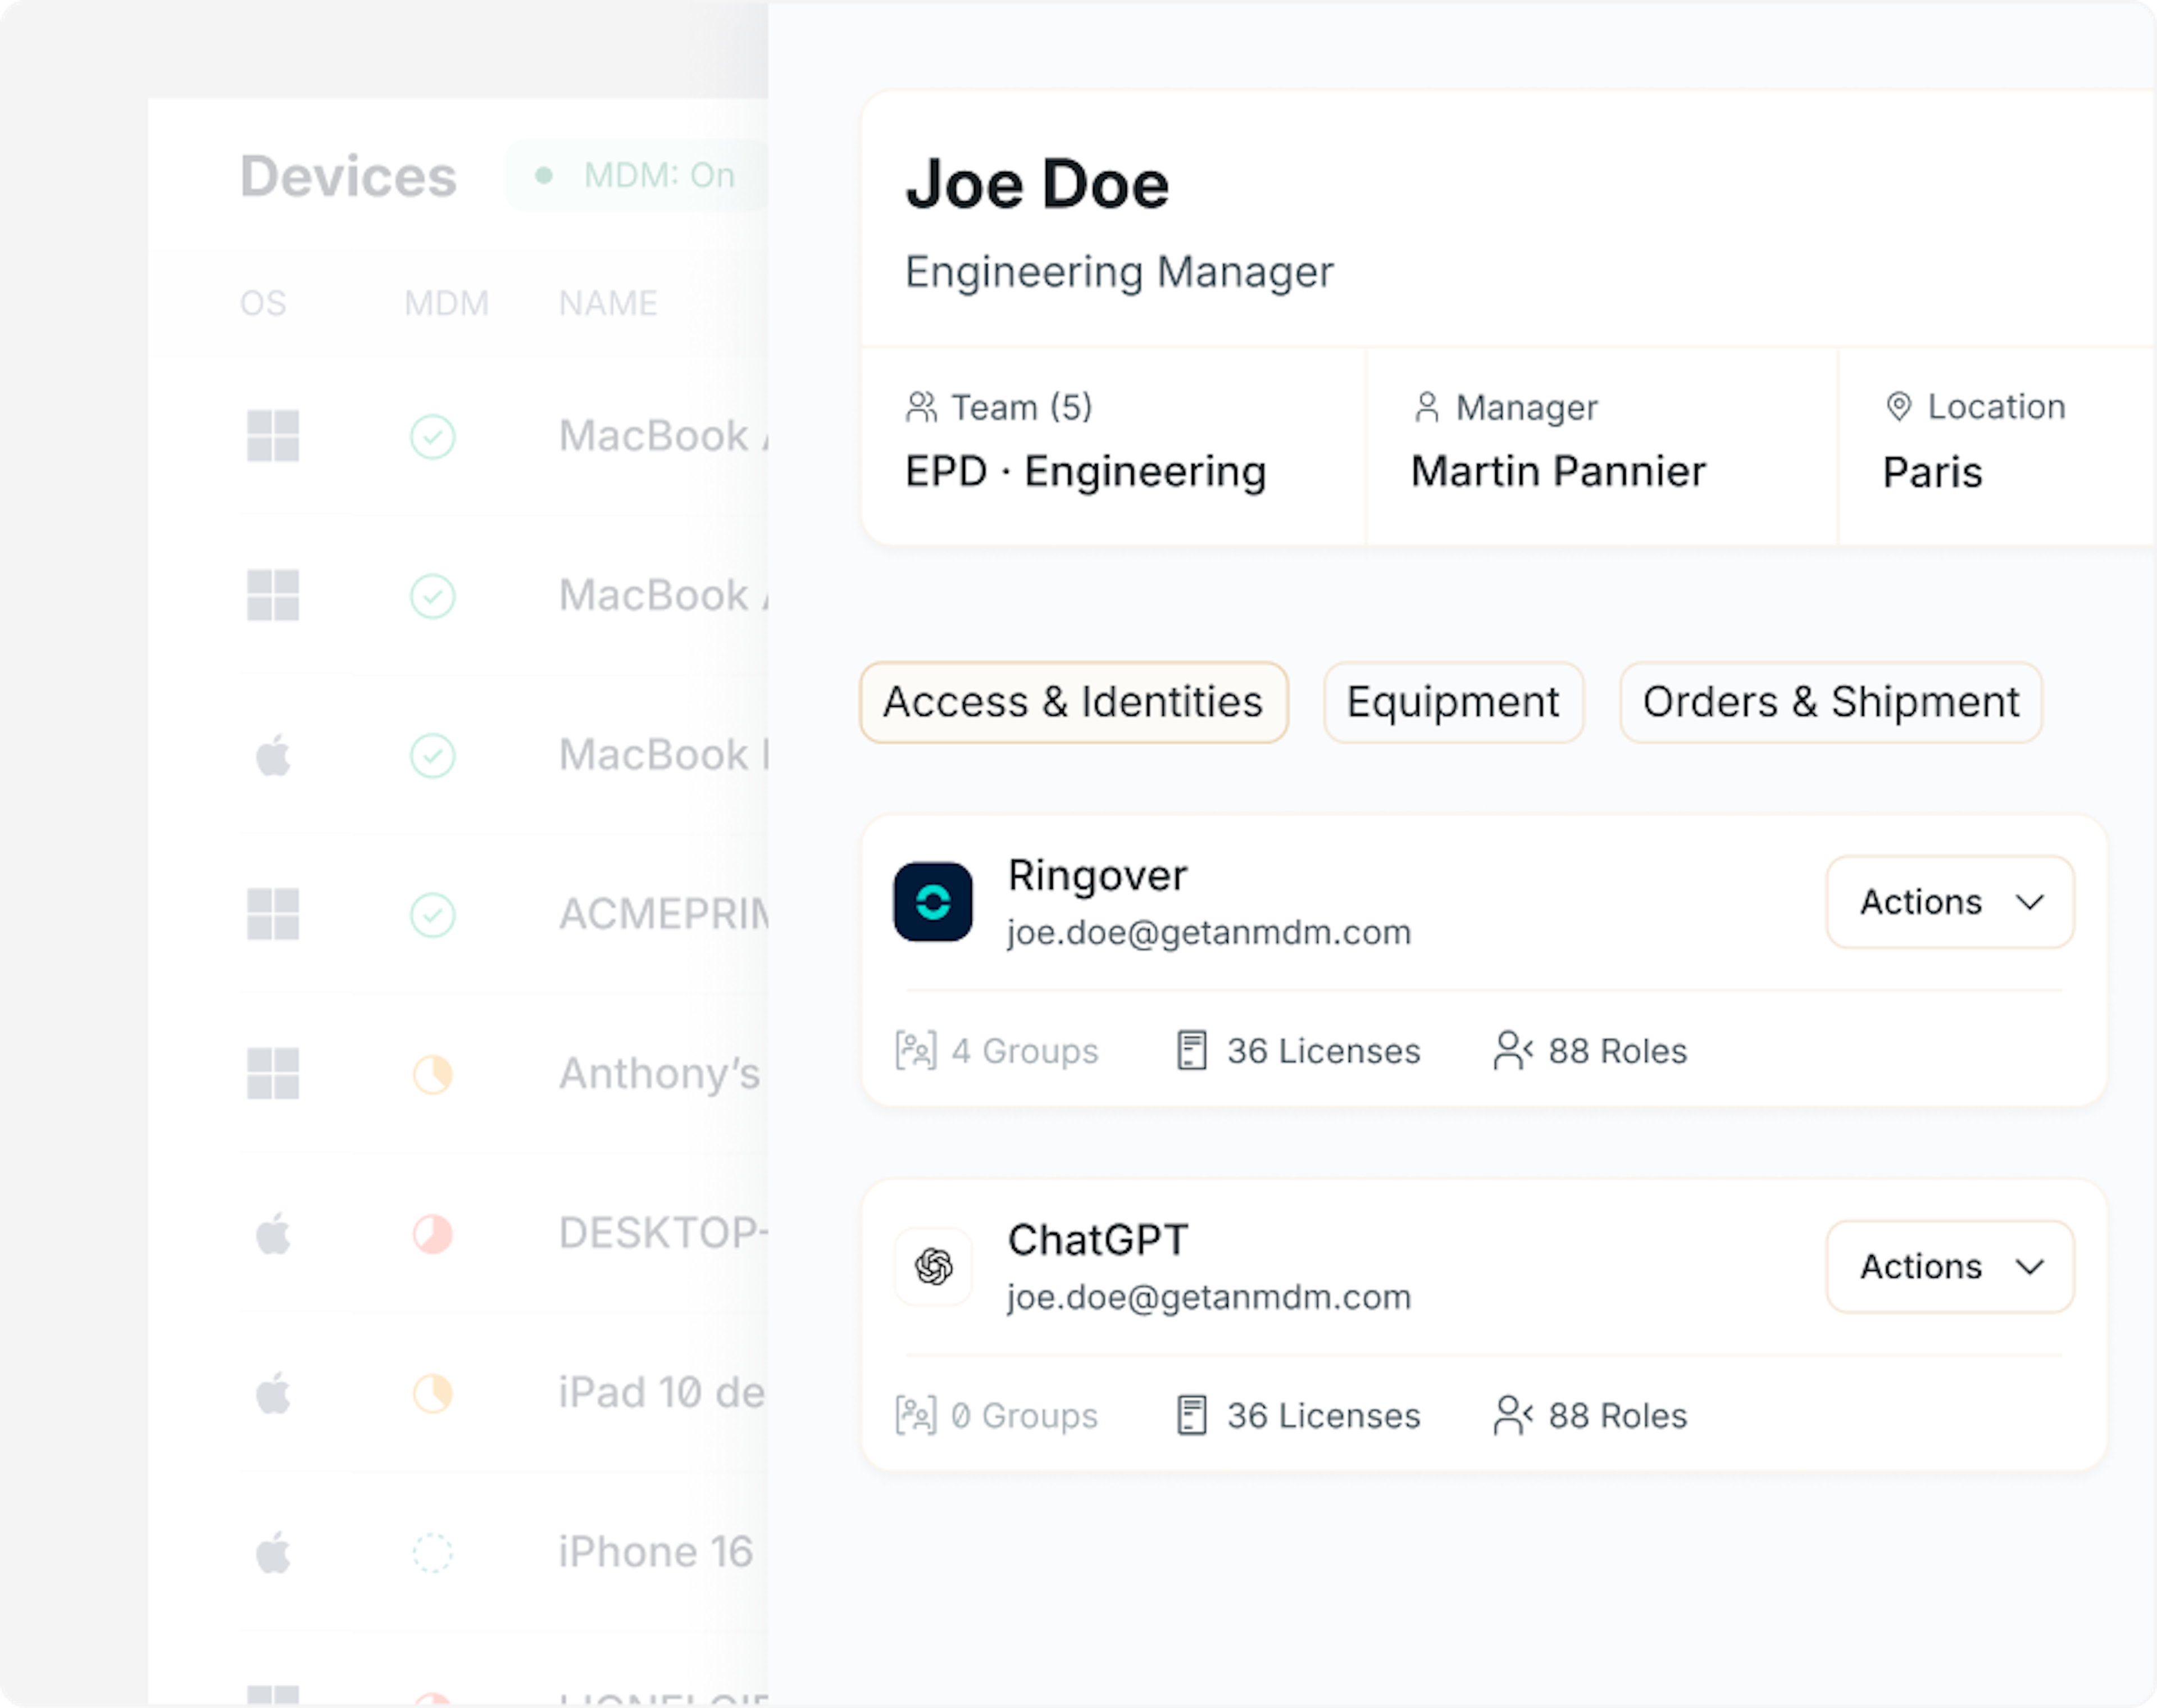Screen dimensions: 2157x1708
Task: Click Ringover's 36 Licenses document icon
Action: (1191, 1051)
